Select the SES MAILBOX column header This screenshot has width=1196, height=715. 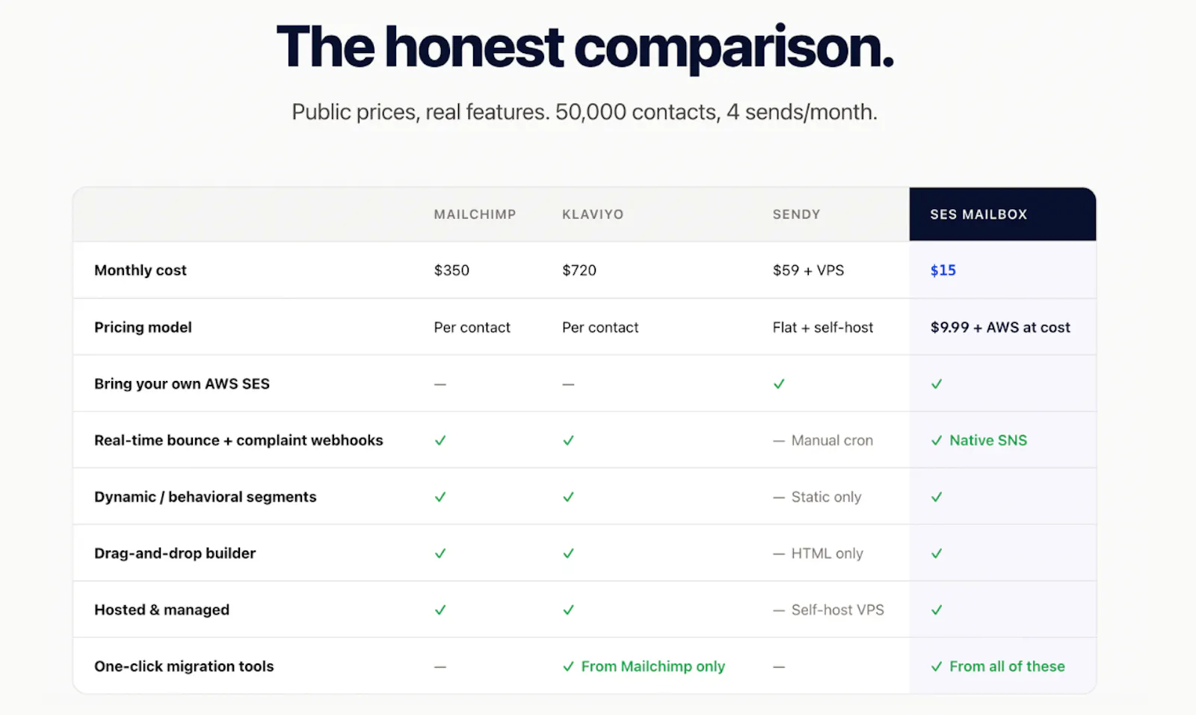point(978,214)
